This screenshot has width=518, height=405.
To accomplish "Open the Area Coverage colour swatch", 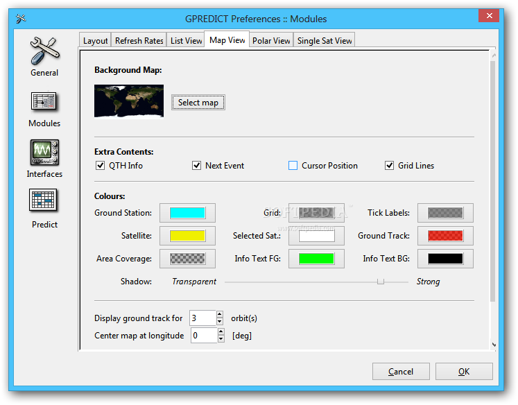I will click(187, 259).
